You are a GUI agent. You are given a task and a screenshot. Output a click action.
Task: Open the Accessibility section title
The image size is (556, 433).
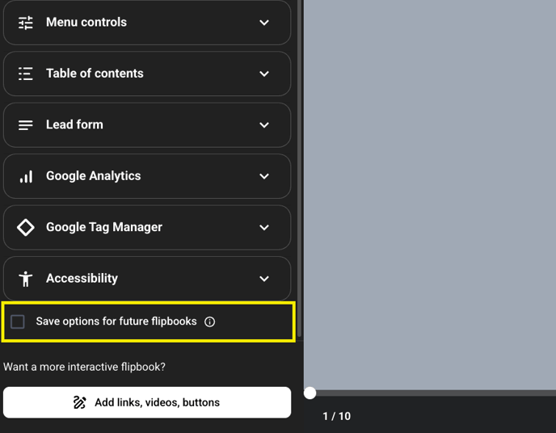point(82,279)
